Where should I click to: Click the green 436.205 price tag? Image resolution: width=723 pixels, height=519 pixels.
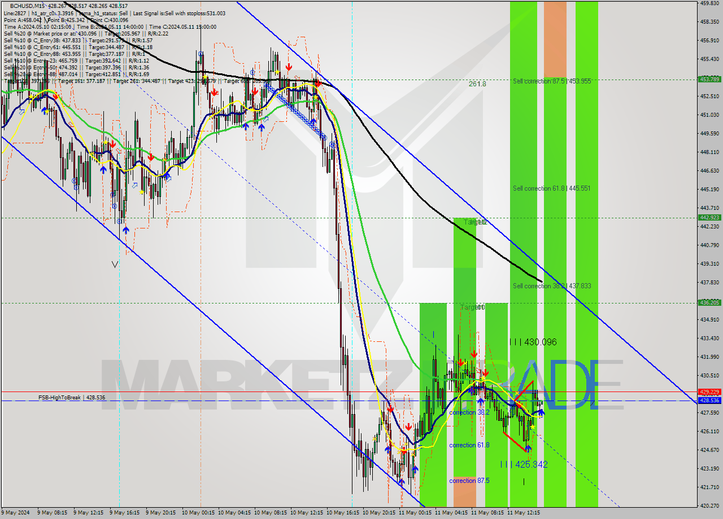[709, 302]
